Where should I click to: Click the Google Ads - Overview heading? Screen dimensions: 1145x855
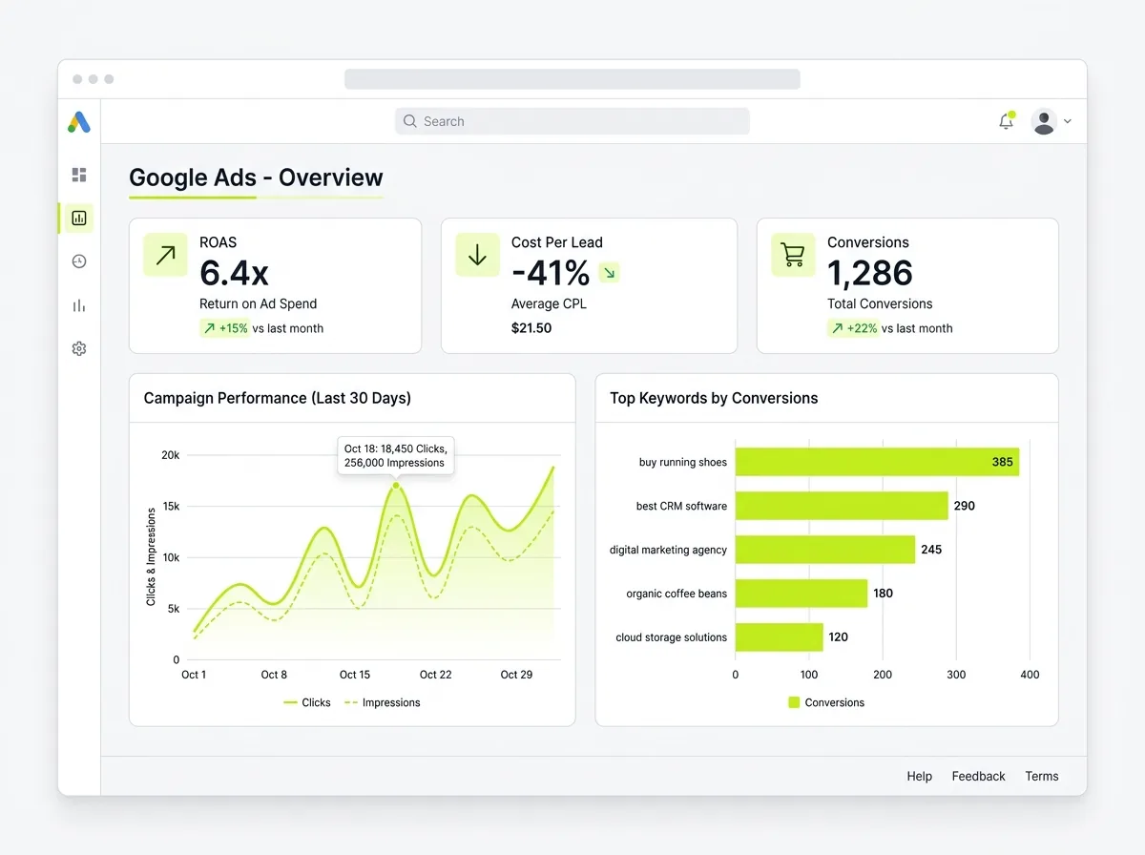click(x=256, y=177)
